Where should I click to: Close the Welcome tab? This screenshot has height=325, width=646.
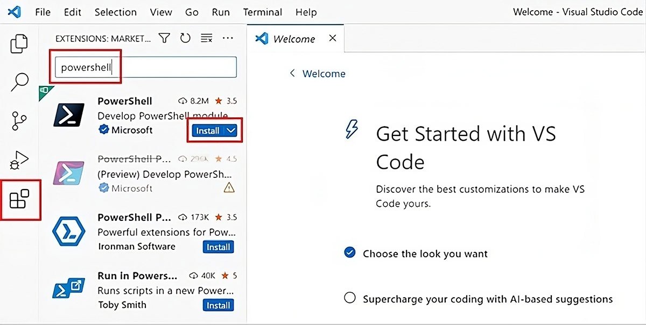[x=333, y=39]
